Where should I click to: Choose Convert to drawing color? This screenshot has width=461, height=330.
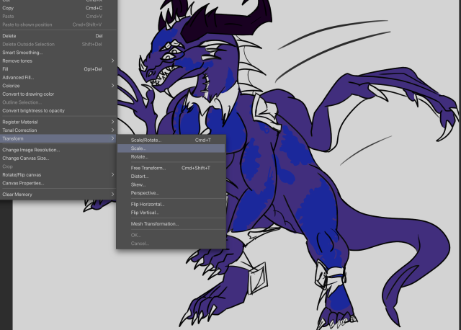click(29, 94)
